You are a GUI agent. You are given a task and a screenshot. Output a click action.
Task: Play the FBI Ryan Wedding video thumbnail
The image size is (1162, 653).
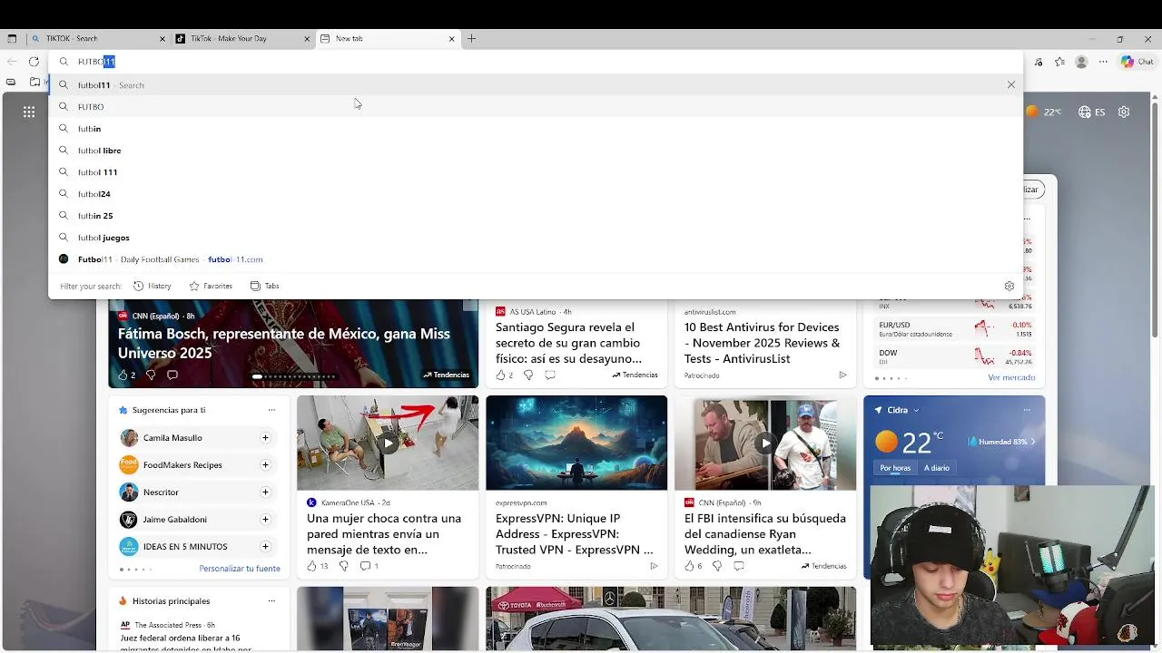pos(765,443)
